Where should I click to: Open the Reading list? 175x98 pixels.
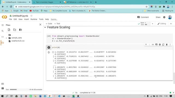coord(168,11)
